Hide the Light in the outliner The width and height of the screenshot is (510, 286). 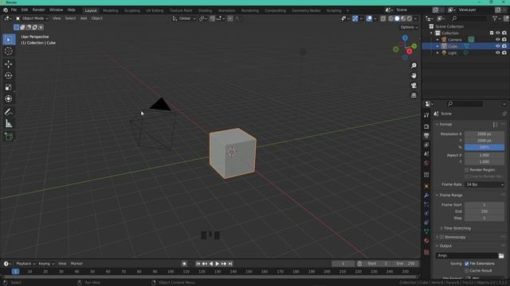497,53
